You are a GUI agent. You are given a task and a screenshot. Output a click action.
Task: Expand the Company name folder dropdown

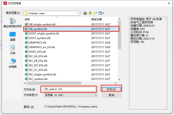point(78,13)
